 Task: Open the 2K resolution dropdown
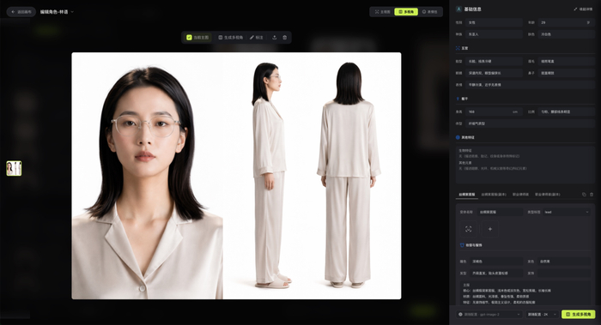tap(542, 315)
